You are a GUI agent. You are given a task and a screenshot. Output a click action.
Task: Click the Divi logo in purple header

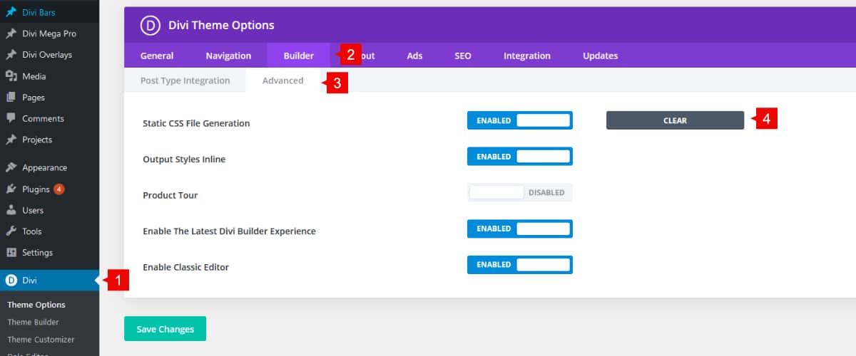coord(151,26)
